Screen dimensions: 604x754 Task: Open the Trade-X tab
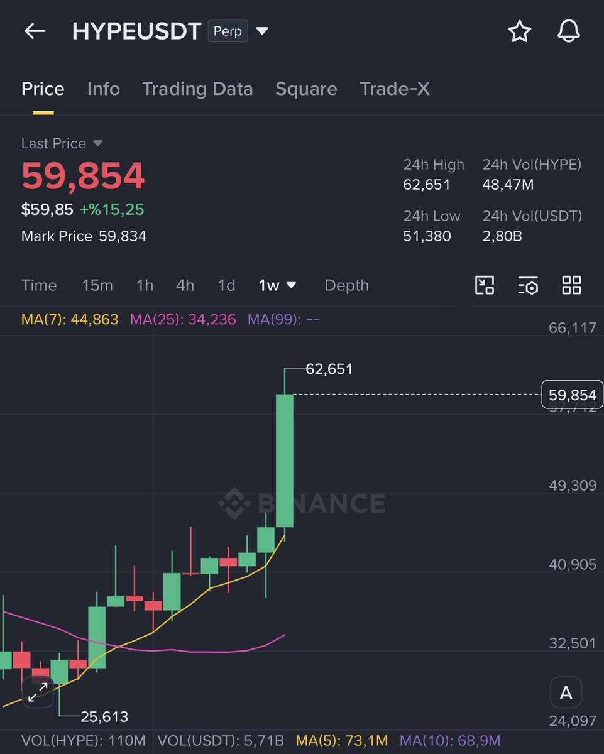pos(395,89)
